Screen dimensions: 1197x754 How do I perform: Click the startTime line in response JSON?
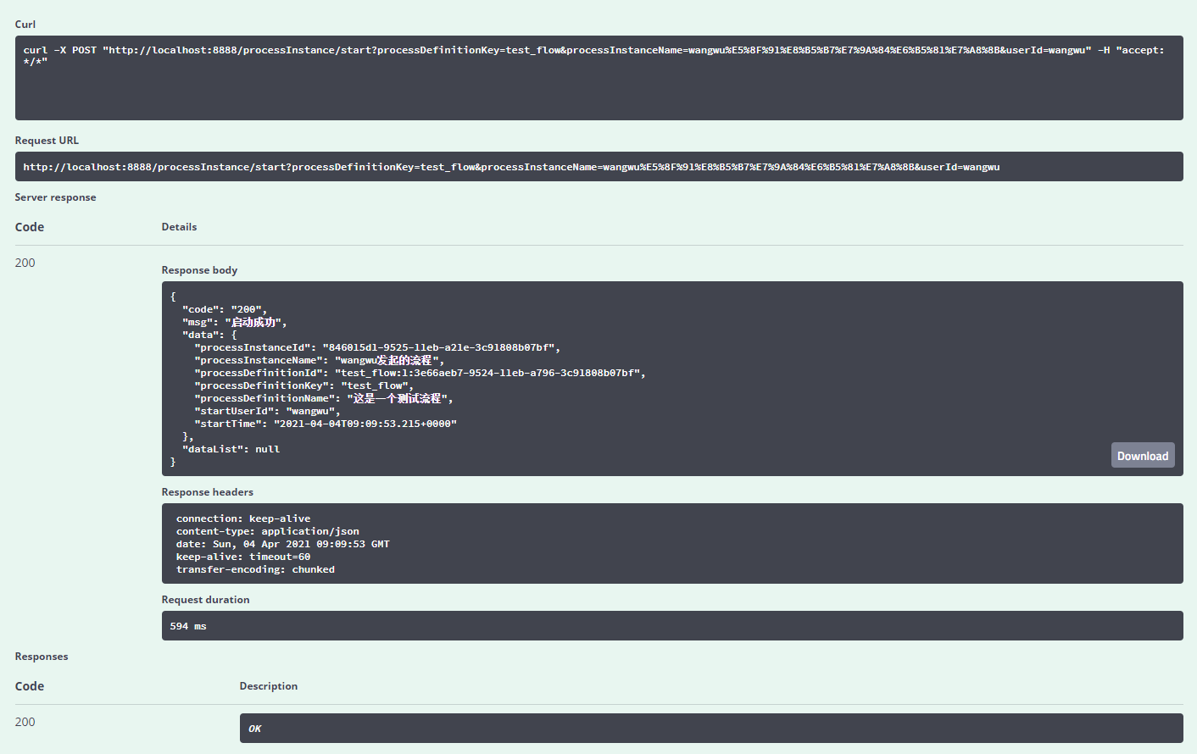coord(326,424)
